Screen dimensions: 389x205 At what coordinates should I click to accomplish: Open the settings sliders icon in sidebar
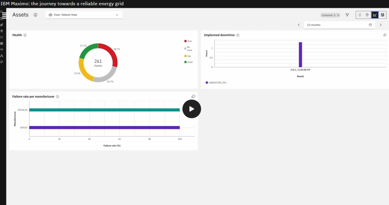(1, 62)
